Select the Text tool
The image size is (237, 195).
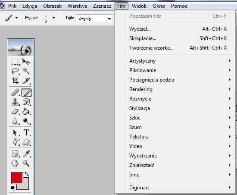(x=26, y=132)
